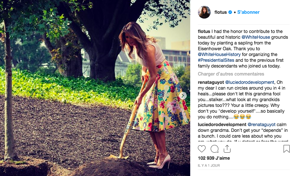Go to next photo with carousel arrow
The image size is (297, 176).
(x=184, y=95)
